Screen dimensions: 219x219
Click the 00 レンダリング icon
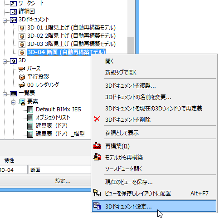22,85
